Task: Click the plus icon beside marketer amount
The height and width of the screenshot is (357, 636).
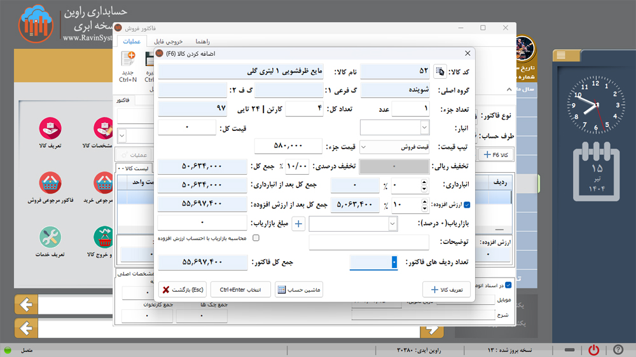Action: pos(298,224)
